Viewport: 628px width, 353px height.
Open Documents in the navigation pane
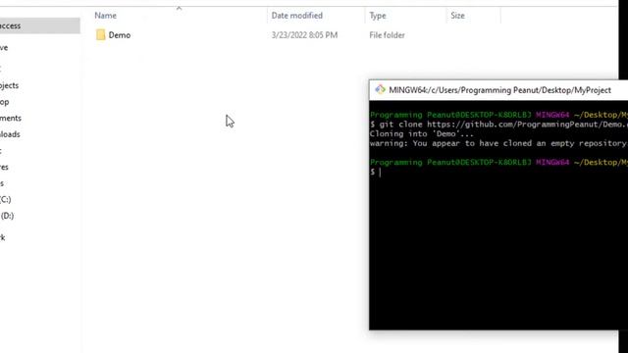pyautogui.click(x=11, y=118)
